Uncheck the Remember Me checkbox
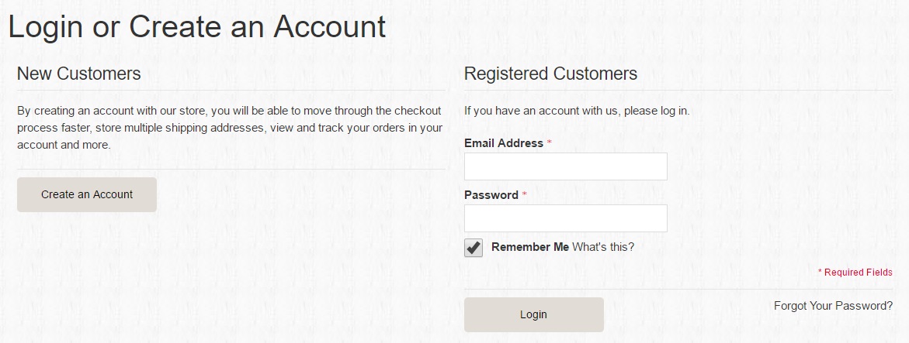The width and height of the screenshot is (909, 343). tap(473, 248)
